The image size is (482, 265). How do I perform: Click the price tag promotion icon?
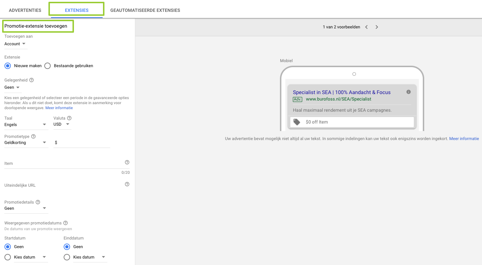[297, 122]
